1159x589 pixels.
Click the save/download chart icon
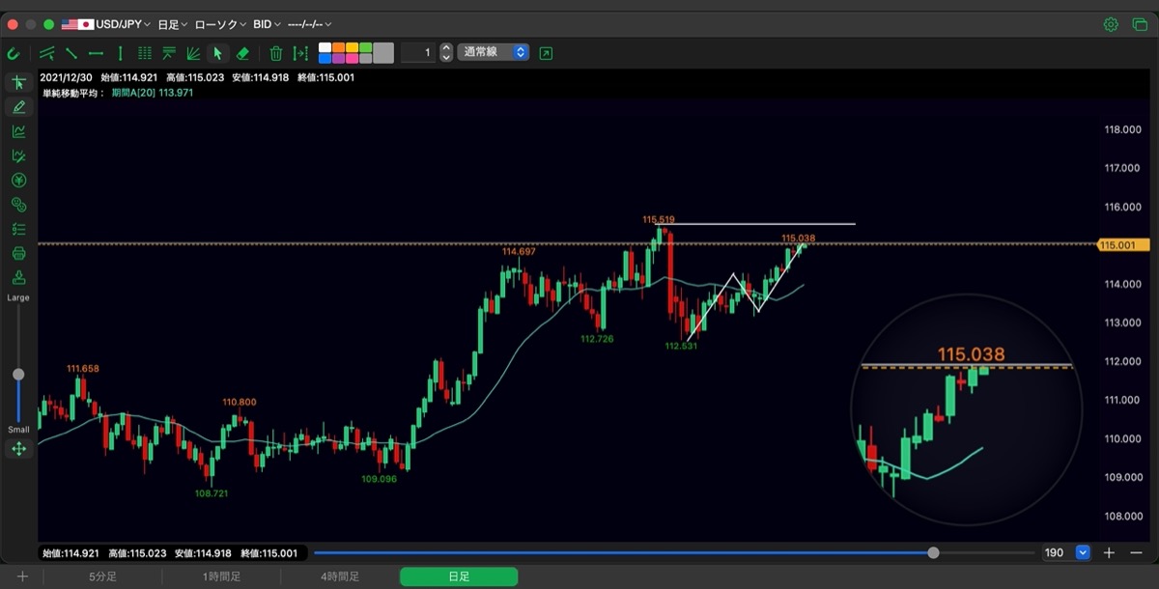point(18,278)
